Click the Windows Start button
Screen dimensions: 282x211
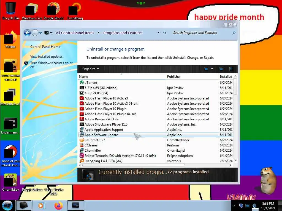tap(7, 206)
